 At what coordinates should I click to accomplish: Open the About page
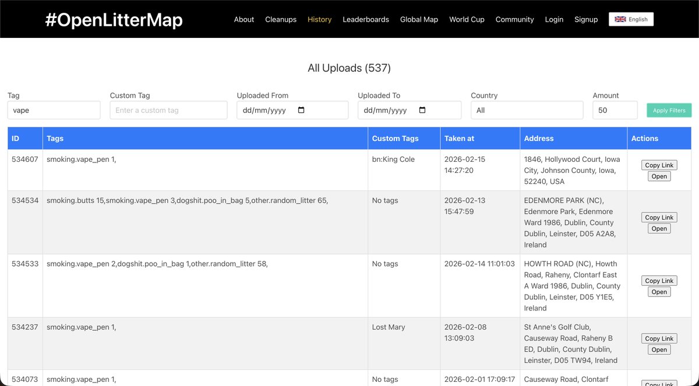(244, 19)
